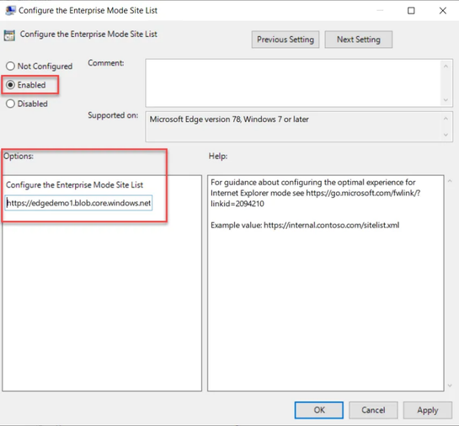Confirm with the OK button
The height and width of the screenshot is (426, 459).
(319, 410)
